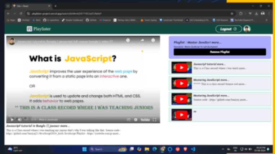Mute the video player volume
The width and height of the screenshot is (275, 154).
[x=19, y=119]
